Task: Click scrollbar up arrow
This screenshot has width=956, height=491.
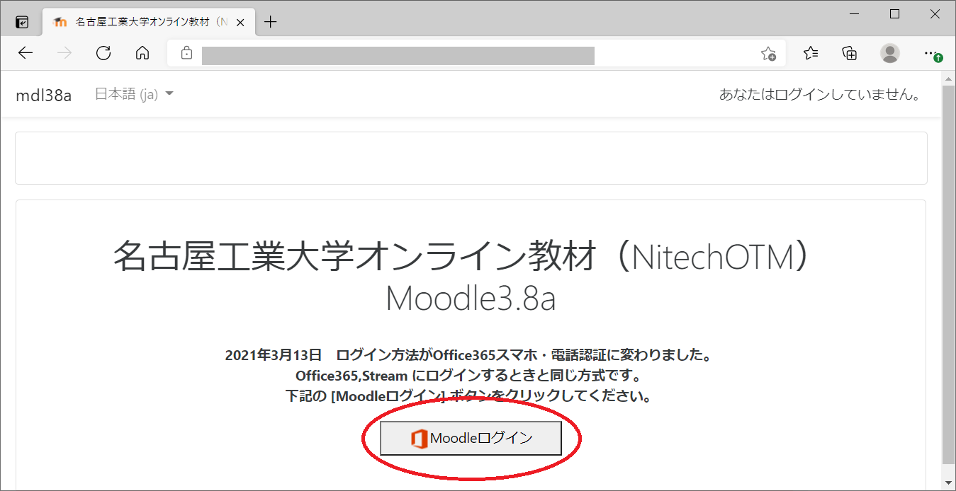Action: (949, 78)
